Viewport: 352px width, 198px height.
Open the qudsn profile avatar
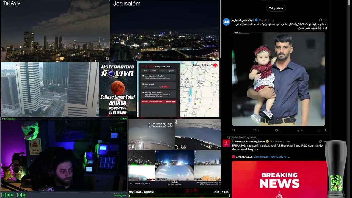coord(226,22)
